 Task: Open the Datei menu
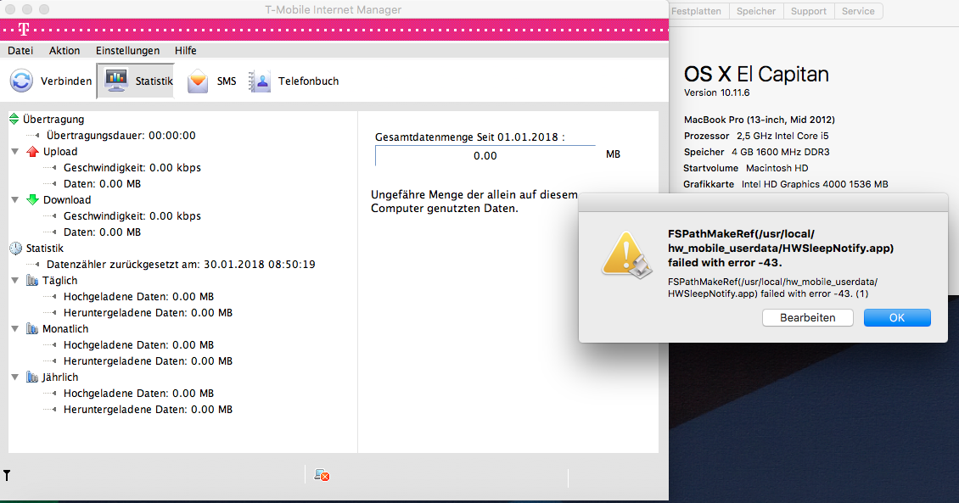pyautogui.click(x=20, y=50)
